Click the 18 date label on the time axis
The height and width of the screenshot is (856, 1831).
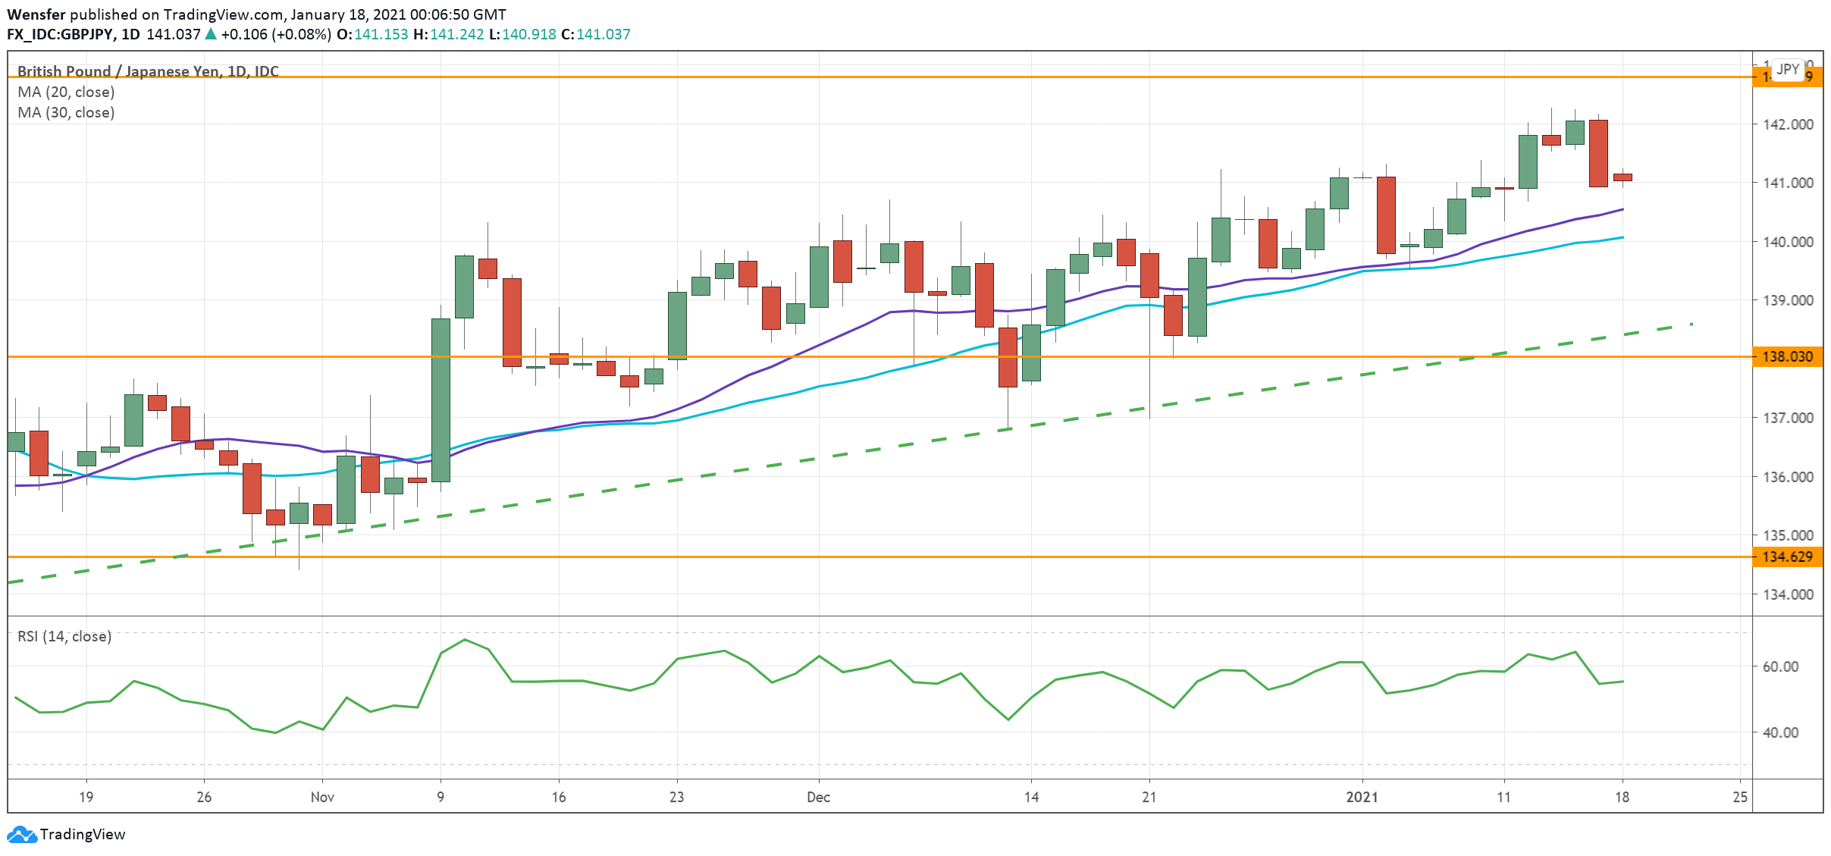[x=1622, y=797]
